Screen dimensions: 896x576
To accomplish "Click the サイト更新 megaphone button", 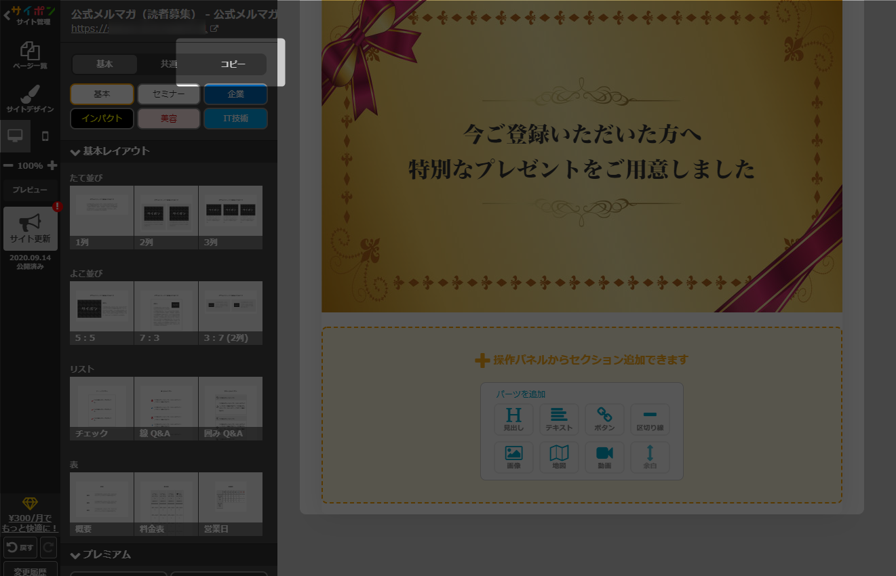I will click(30, 228).
